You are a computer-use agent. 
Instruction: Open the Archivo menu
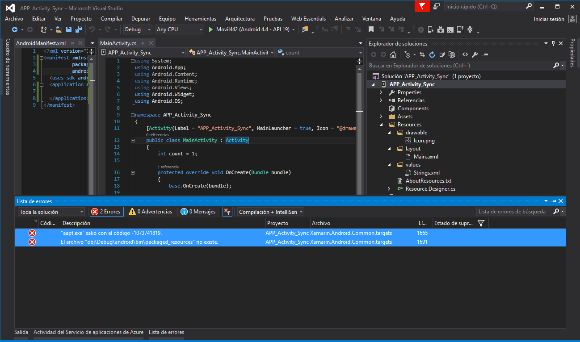(14, 19)
